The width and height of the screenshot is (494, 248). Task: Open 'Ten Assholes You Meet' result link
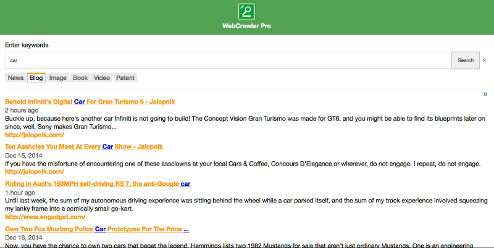[x=84, y=146]
